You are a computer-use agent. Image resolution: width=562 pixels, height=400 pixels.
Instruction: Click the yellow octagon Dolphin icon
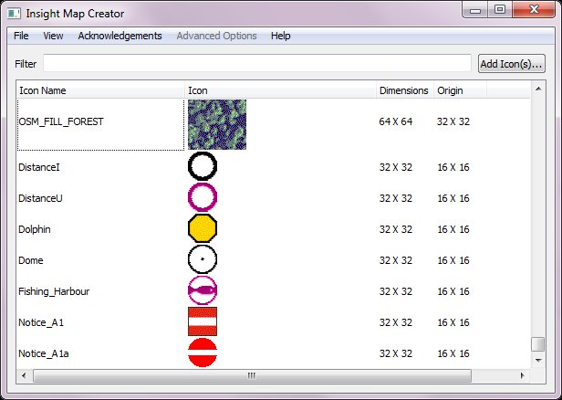[202, 229]
